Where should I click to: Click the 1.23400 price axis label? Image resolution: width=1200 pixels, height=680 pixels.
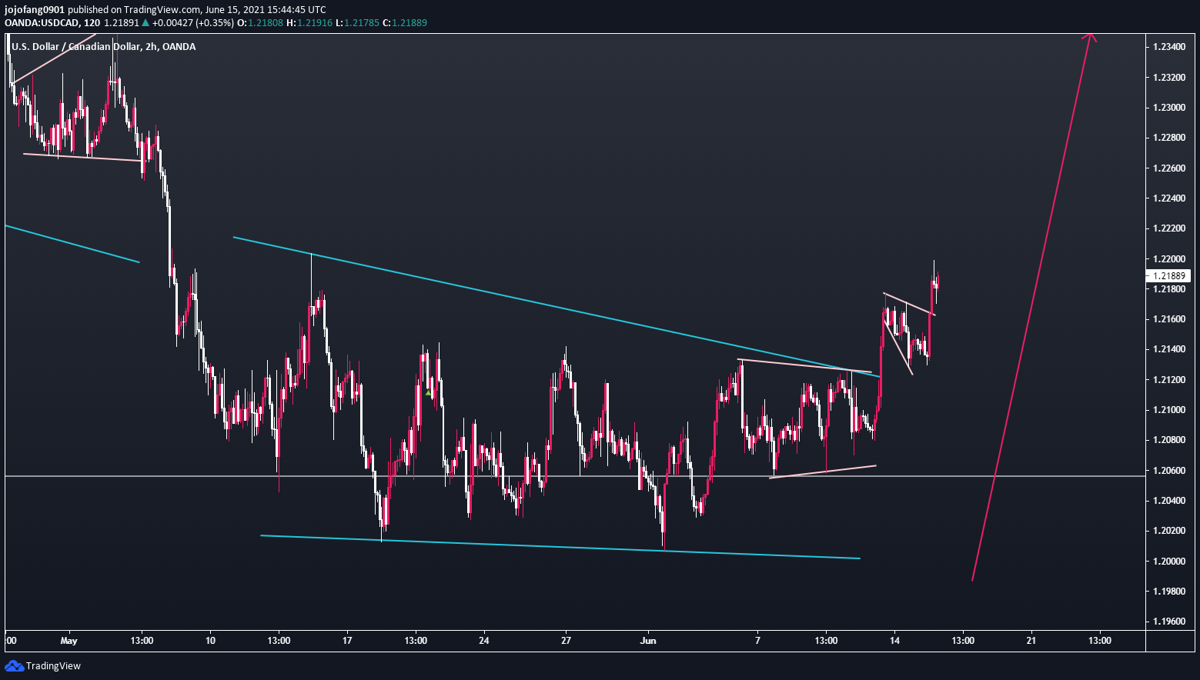click(x=1168, y=47)
